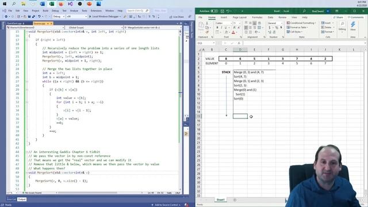Open Windows taskbar search
Viewport: 368px width, 207px height.
14,4
